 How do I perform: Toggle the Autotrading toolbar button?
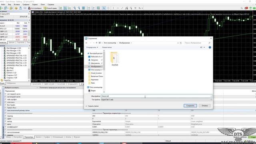35,8
